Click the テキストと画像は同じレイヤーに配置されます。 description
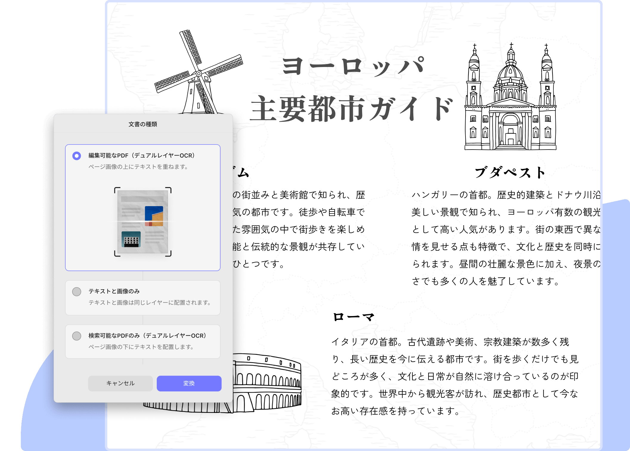This screenshot has width=630, height=451. tap(150, 303)
